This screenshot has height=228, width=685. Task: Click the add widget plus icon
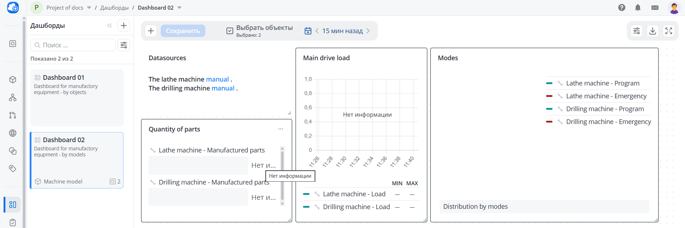tap(151, 31)
